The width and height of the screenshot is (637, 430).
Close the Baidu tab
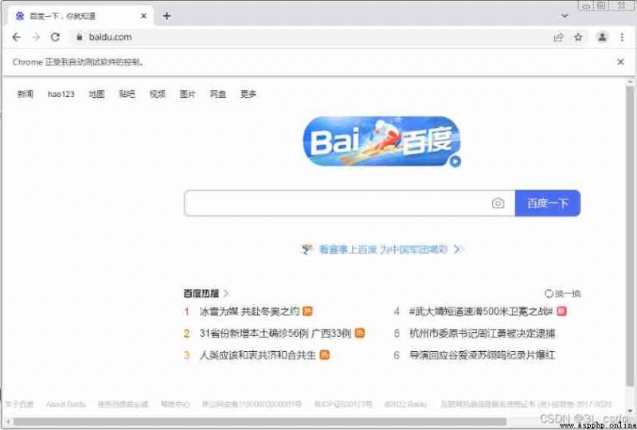click(x=144, y=16)
